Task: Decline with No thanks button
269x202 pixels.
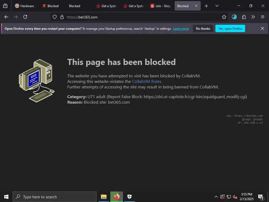Action: tap(203, 29)
